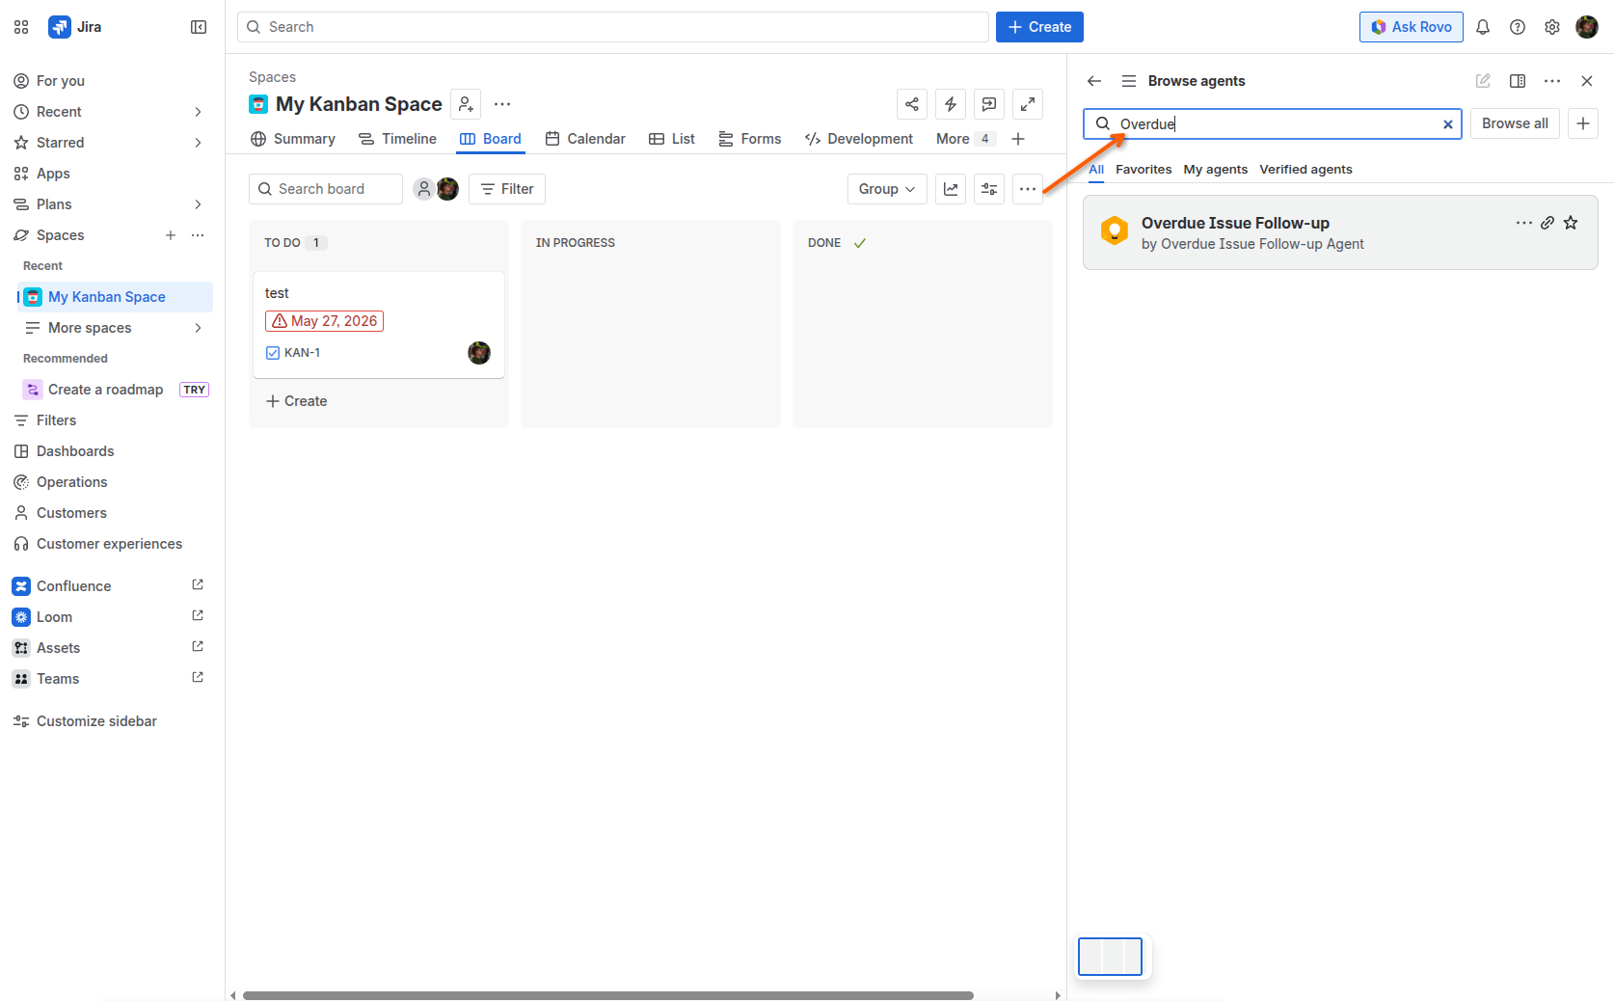Open the user profile avatar in the top bar
Image resolution: width=1614 pixels, height=1001 pixels.
(x=1587, y=27)
